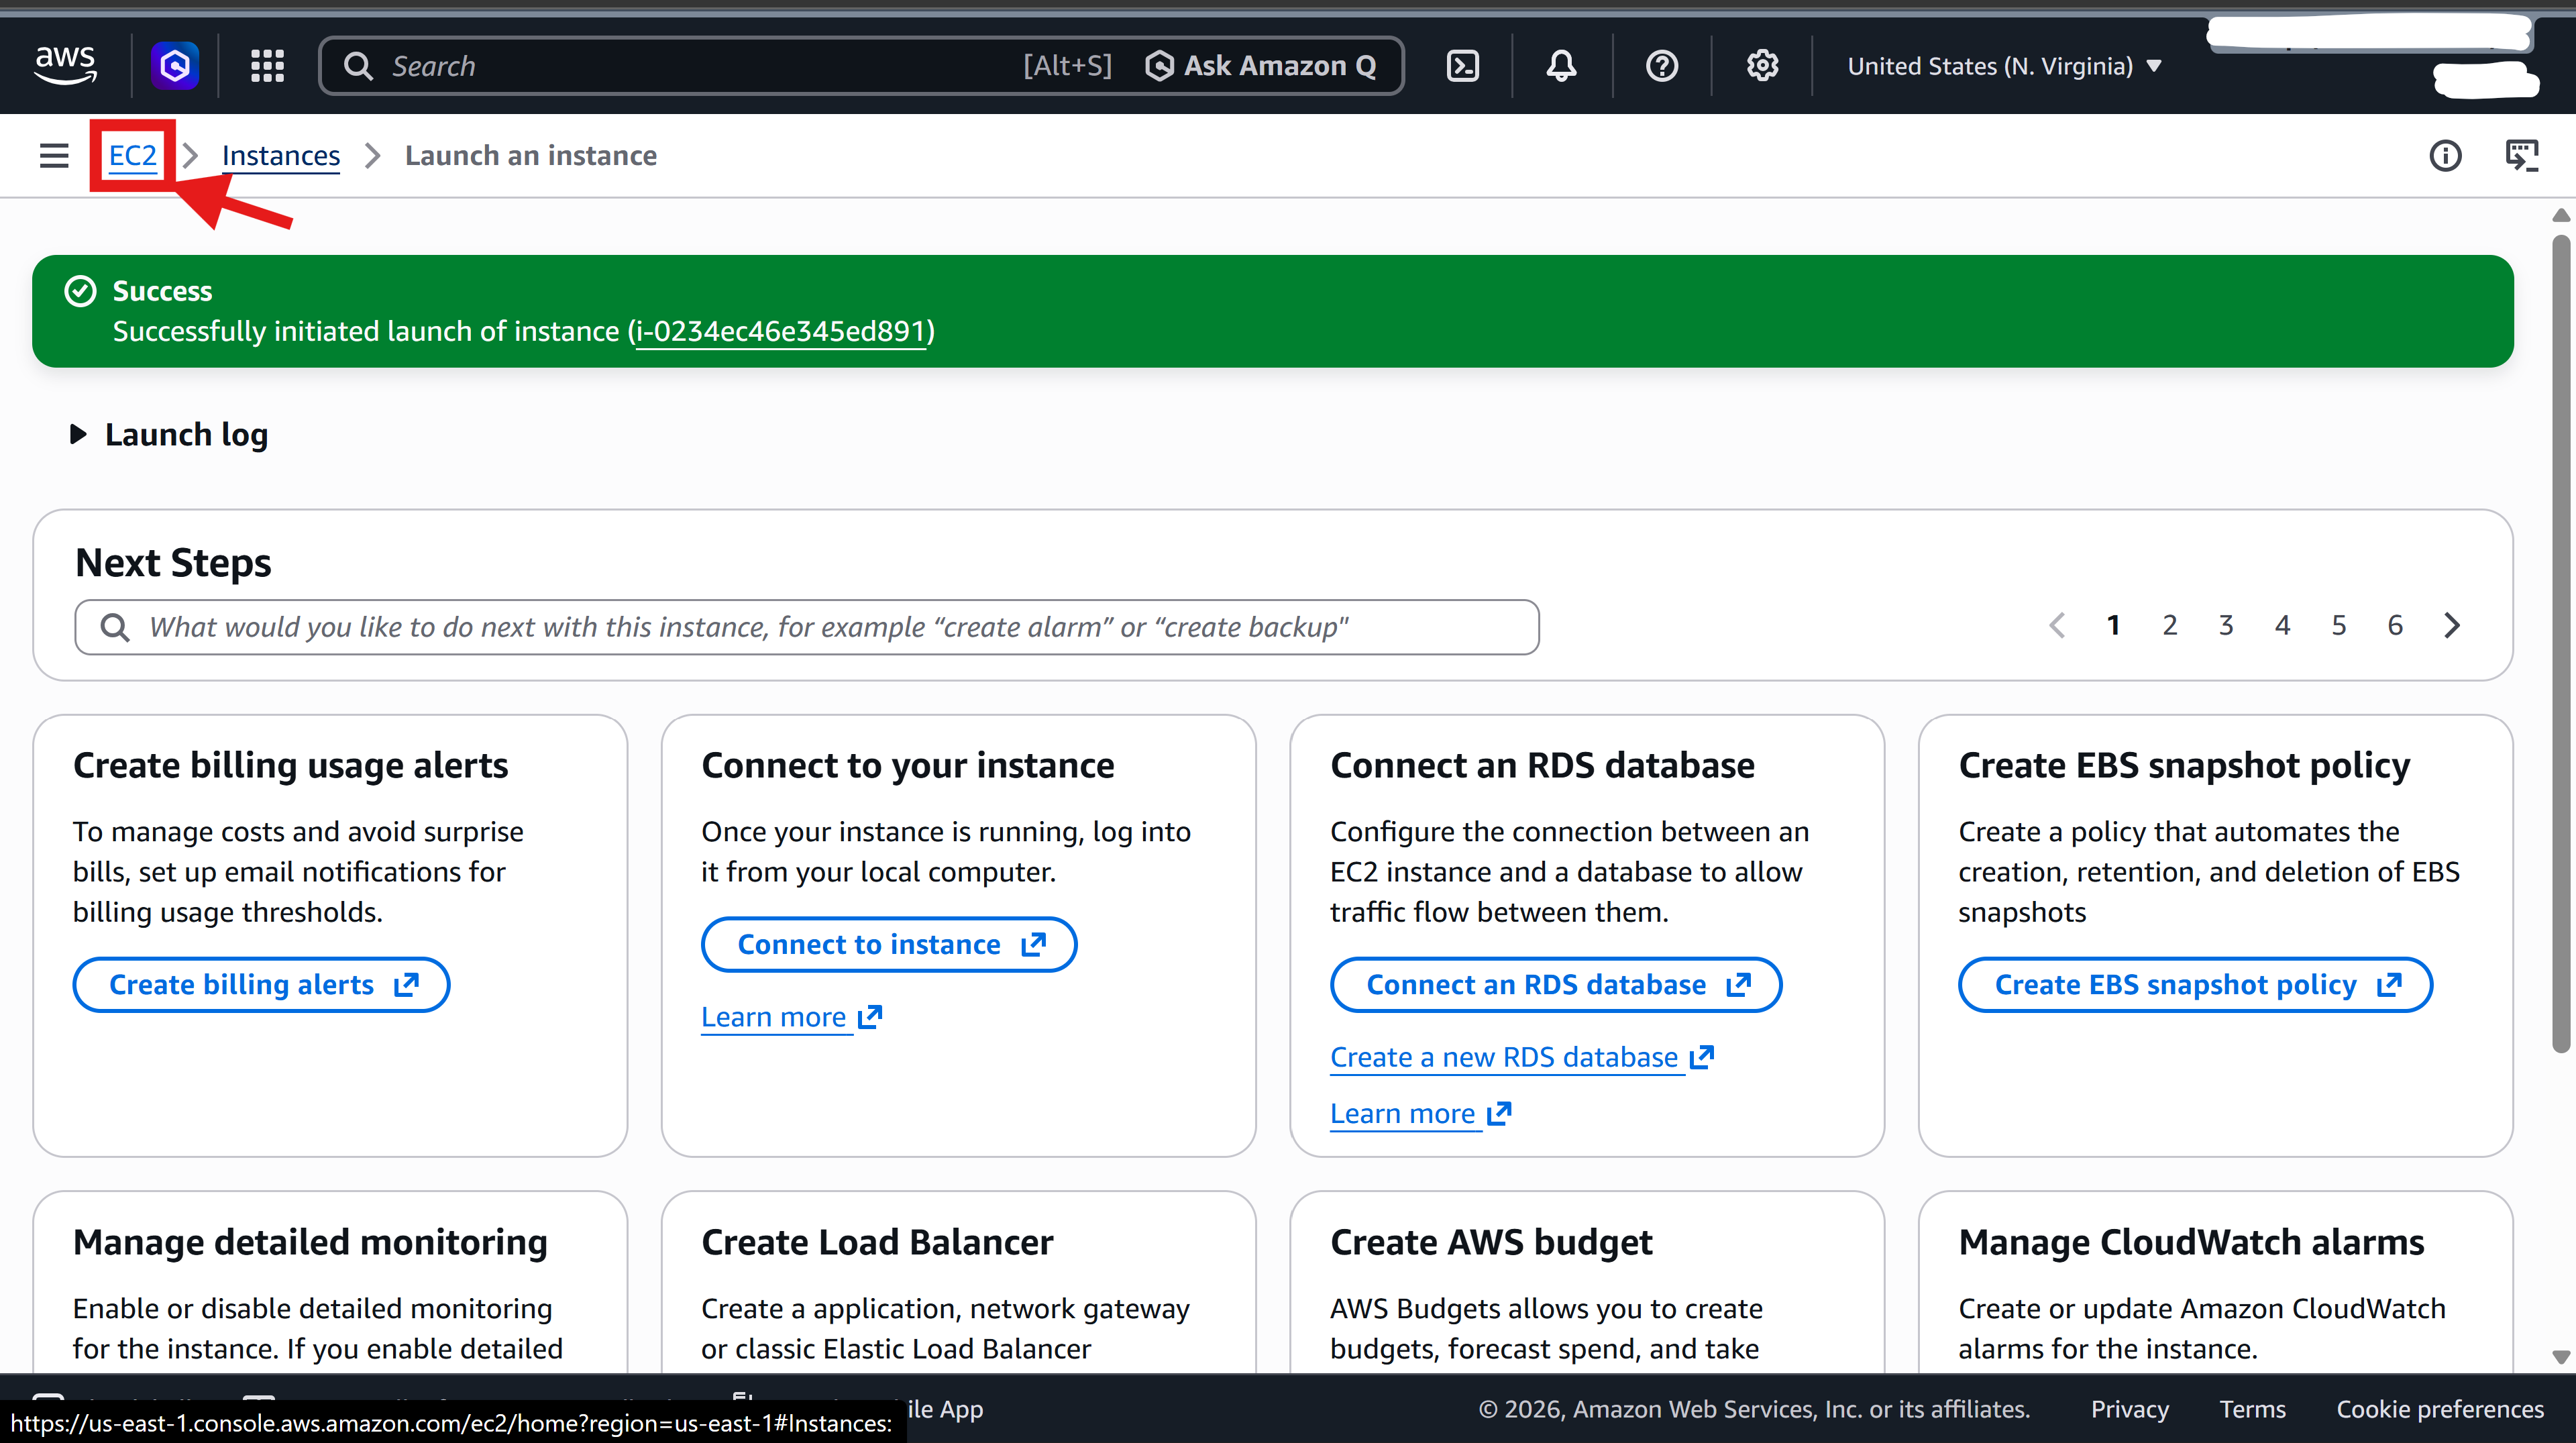Image resolution: width=2576 pixels, height=1443 pixels.
Task: Click the Create AWS budget card heading
Action: pyautogui.click(x=1491, y=1242)
